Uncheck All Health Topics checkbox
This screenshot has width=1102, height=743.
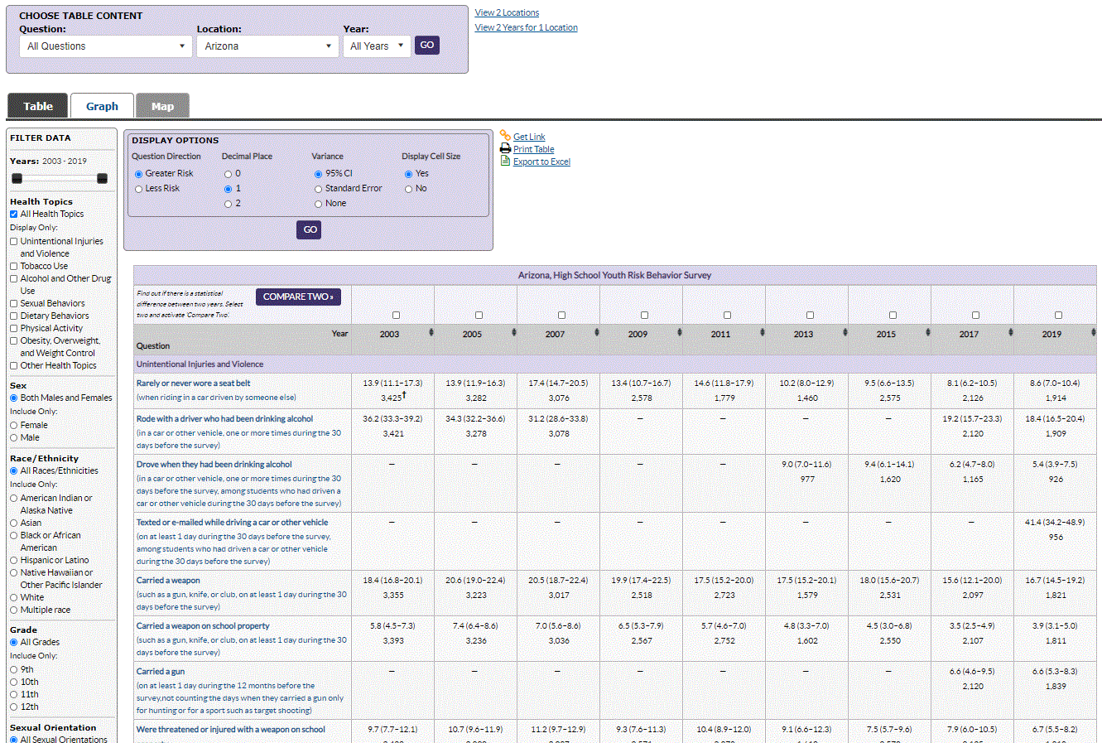pos(13,214)
